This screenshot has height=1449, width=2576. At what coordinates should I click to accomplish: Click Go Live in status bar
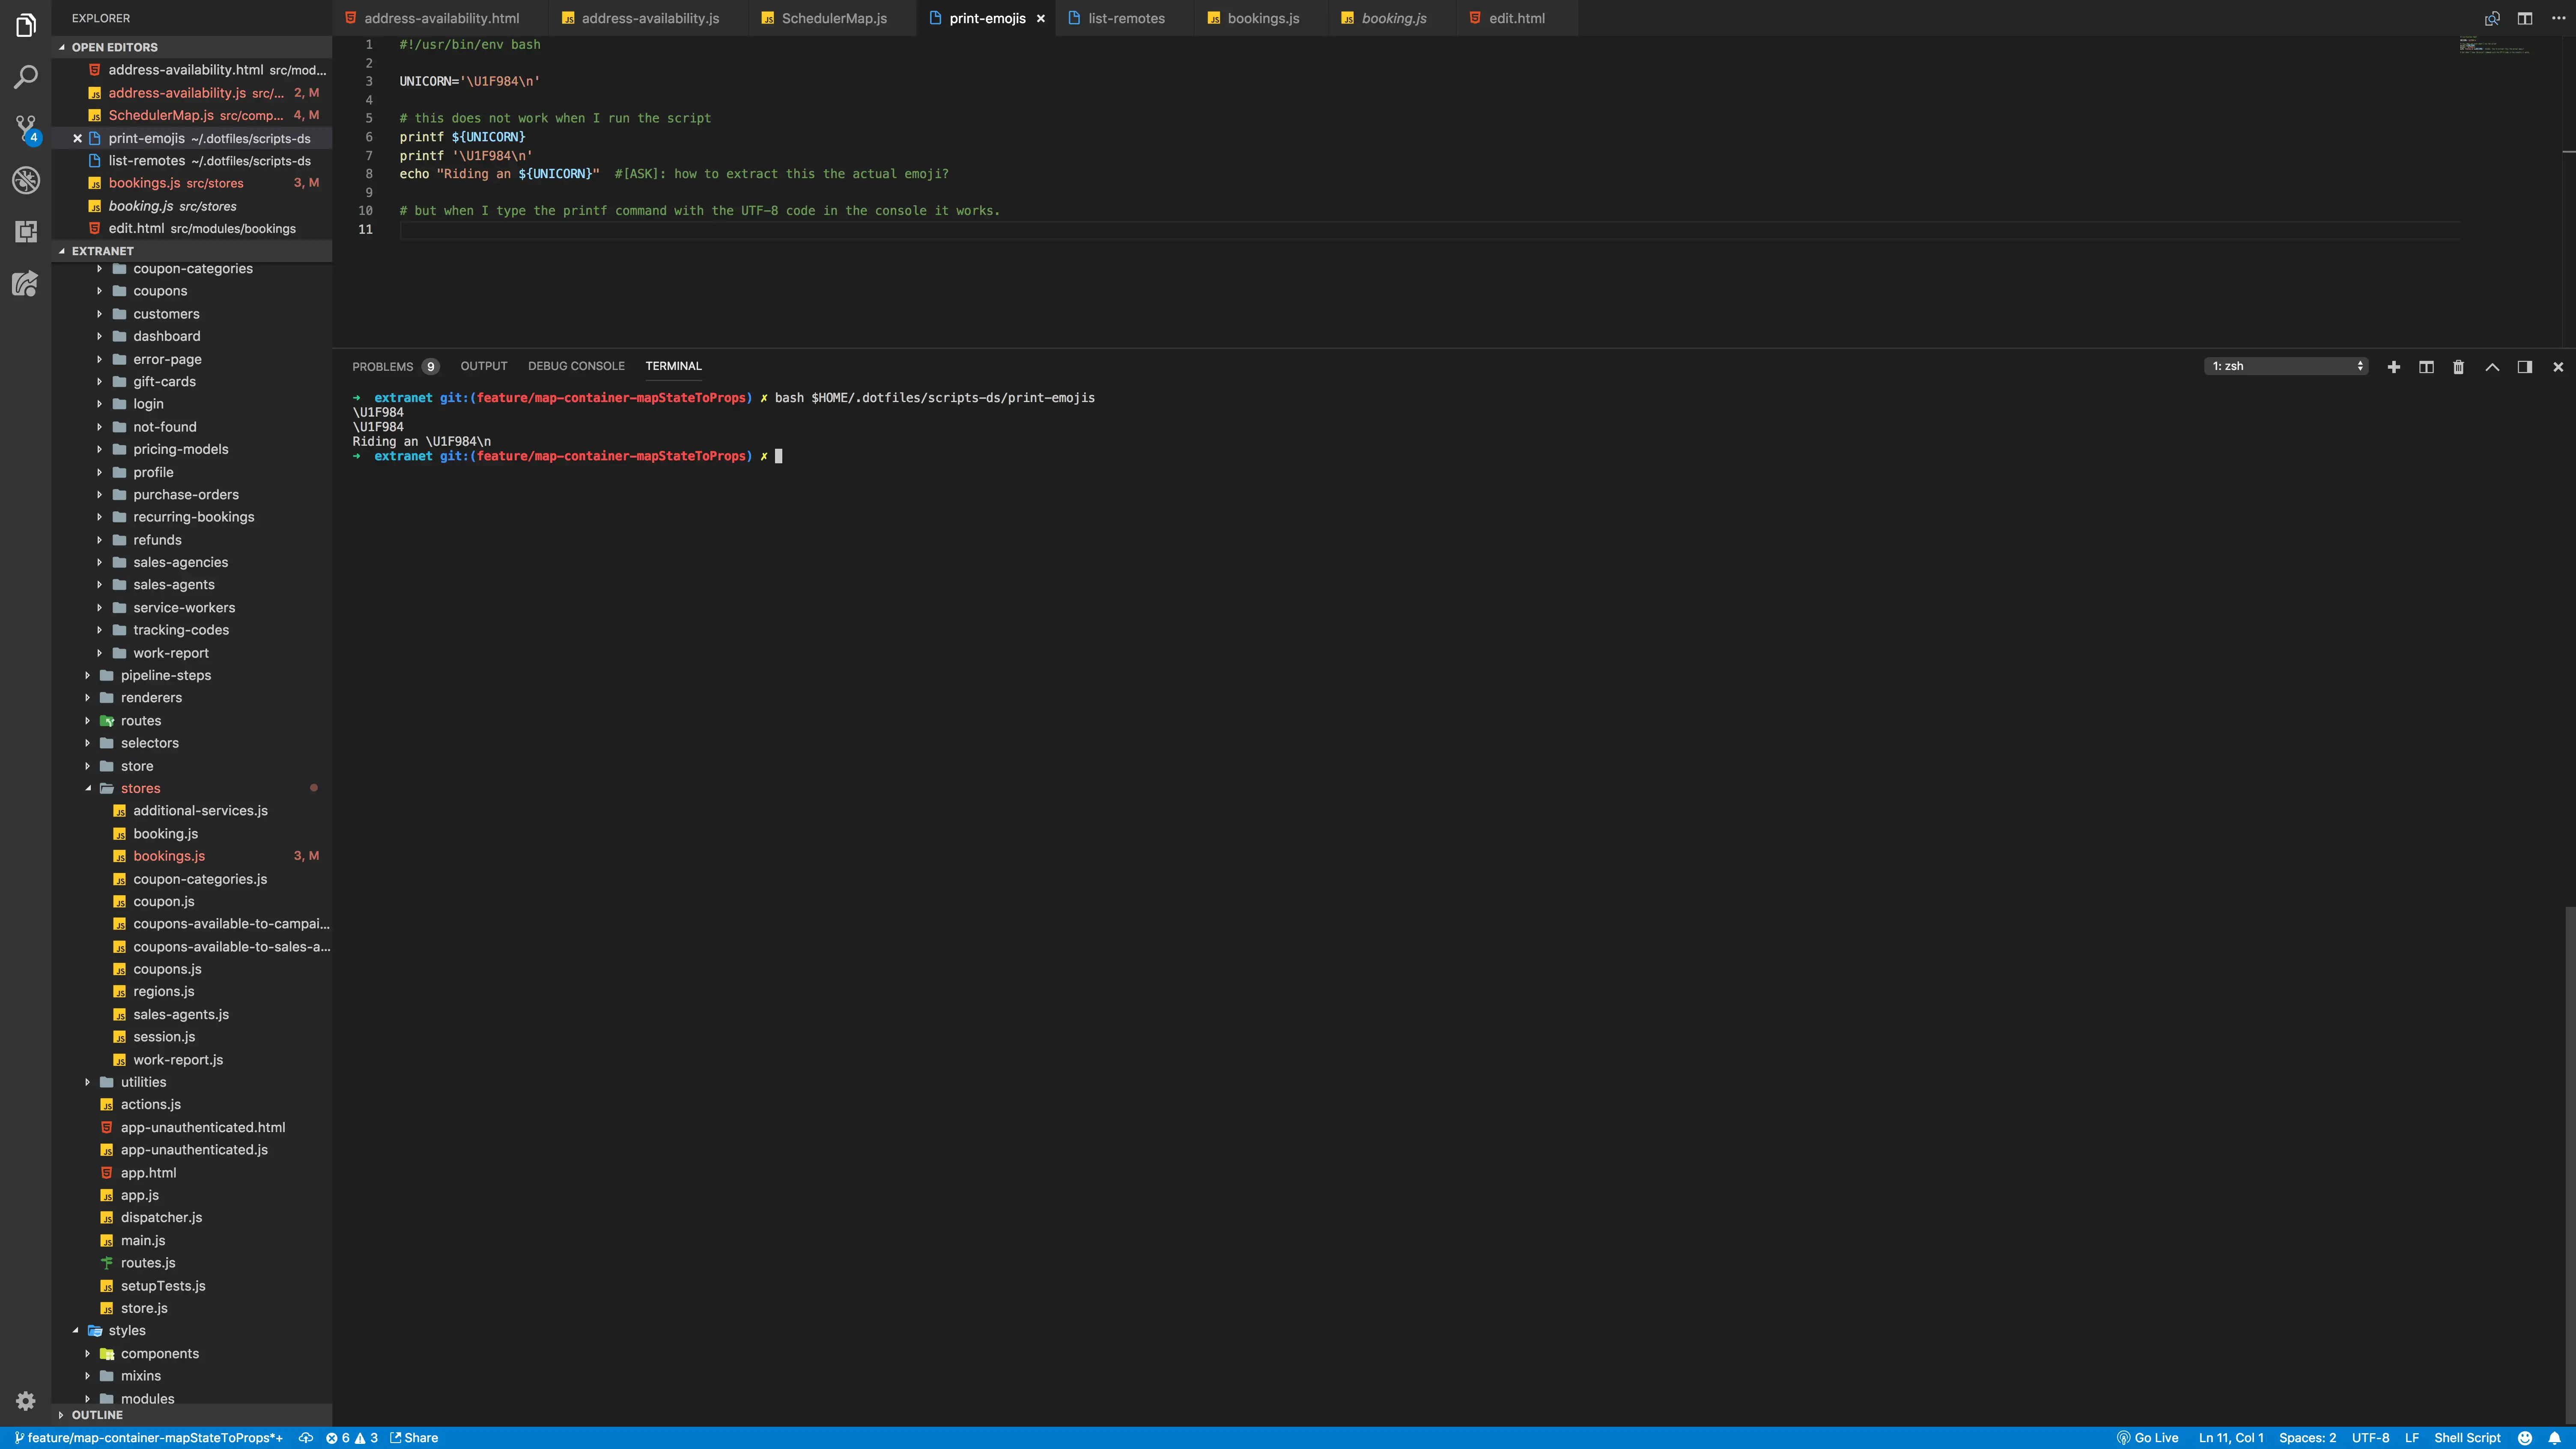(2147, 1438)
